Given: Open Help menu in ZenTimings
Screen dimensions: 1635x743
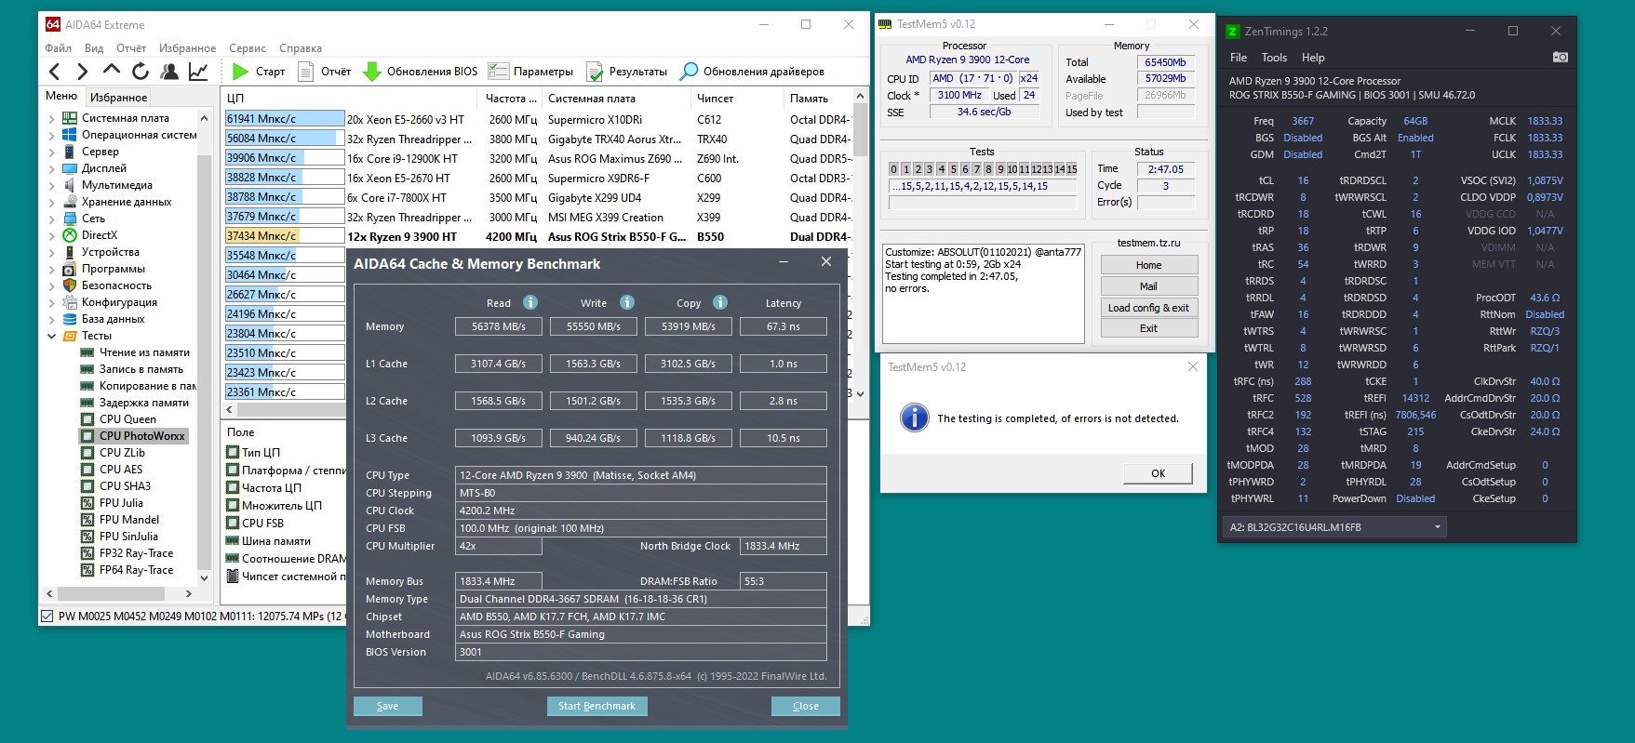Looking at the screenshot, I should click(1313, 58).
